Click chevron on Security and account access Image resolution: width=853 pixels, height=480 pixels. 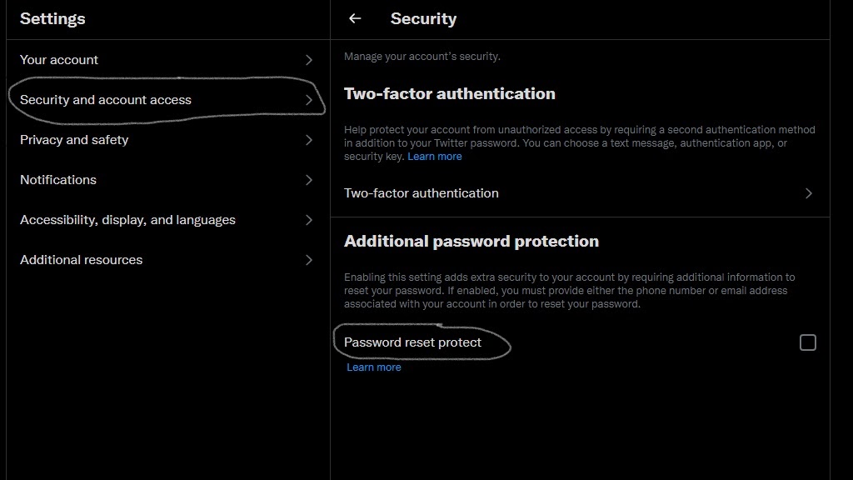point(309,100)
